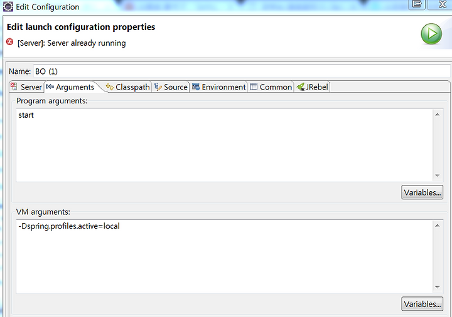Click the green run arrow icon
Image resolution: width=452 pixels, height=317 pixels.
coord(431,34)
